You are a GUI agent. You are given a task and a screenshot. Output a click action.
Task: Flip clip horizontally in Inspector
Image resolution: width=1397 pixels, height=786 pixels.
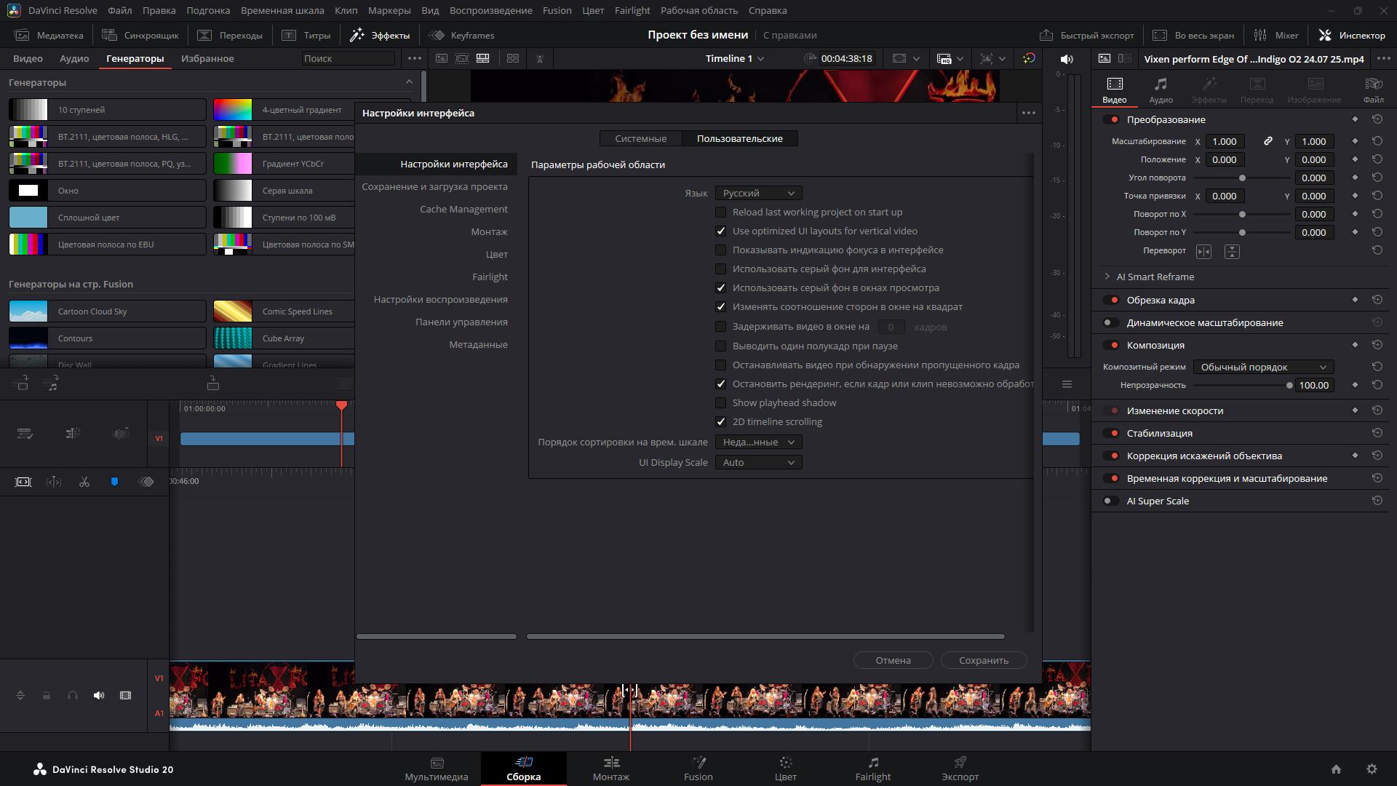[1203, 251]
